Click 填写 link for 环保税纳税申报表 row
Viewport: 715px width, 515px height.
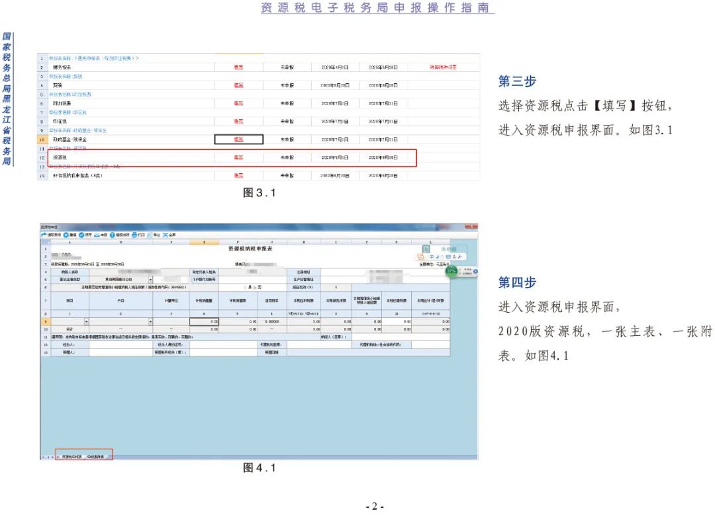coord(238,175)
